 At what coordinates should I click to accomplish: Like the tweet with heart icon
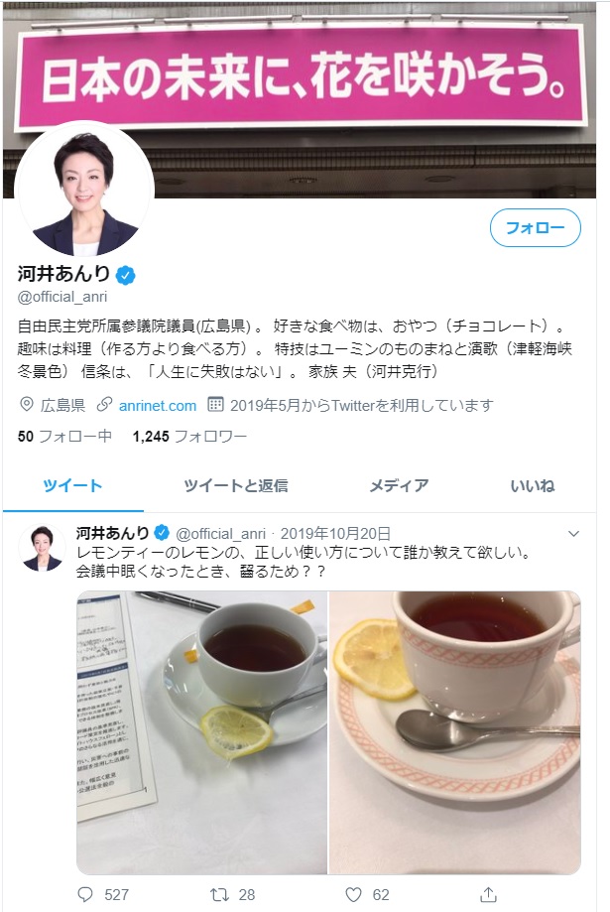click(x=353, y=894)
